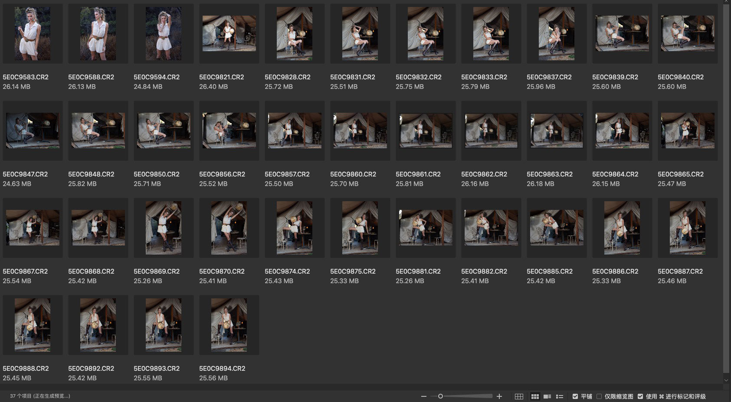Click the filename label 5E0C9847.CR2
Screen dimensions: 731x402
pos(25,174)
